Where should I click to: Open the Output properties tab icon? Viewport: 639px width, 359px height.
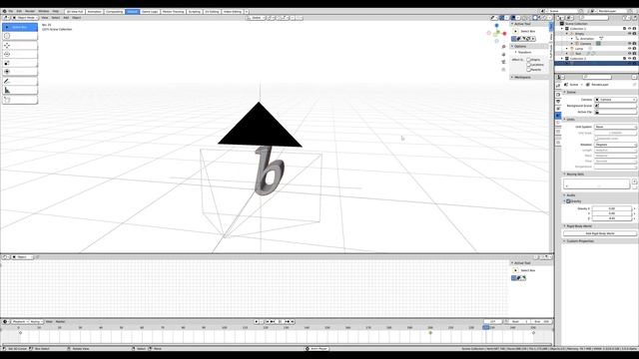[x=558, y=102]
